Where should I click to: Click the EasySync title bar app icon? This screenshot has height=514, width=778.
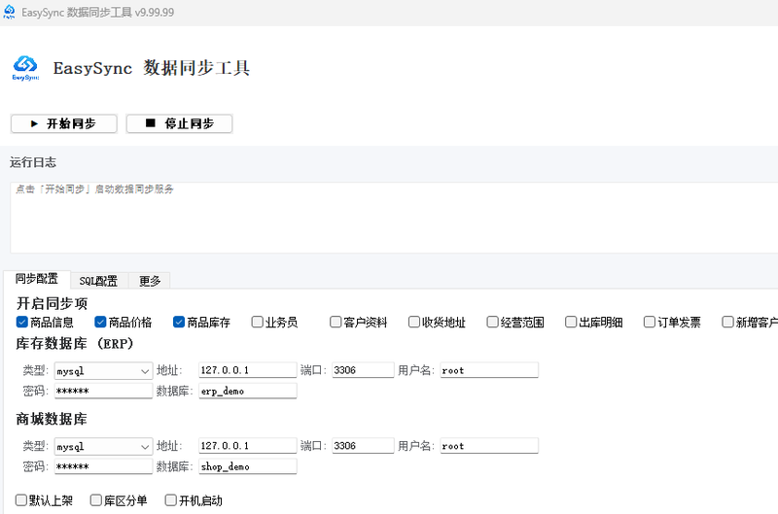[x=9, y=12]
